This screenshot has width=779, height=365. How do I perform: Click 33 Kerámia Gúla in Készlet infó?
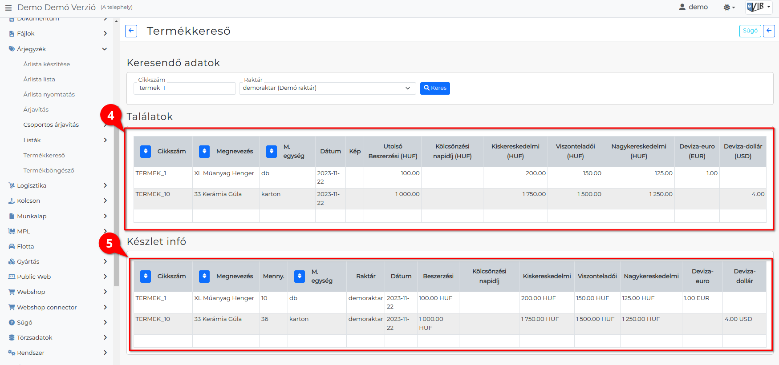[218, 319]
